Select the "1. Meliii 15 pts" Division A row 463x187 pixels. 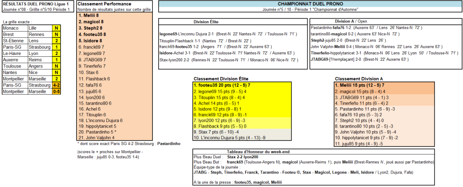click(360, 85)
